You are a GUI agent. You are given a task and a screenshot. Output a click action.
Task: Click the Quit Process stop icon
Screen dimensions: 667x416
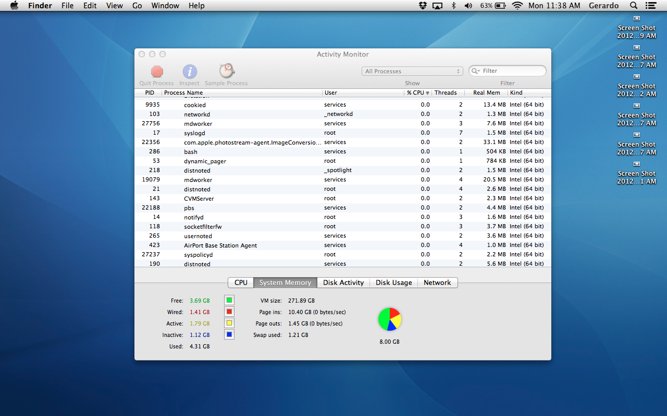click(x=157, y=72)
